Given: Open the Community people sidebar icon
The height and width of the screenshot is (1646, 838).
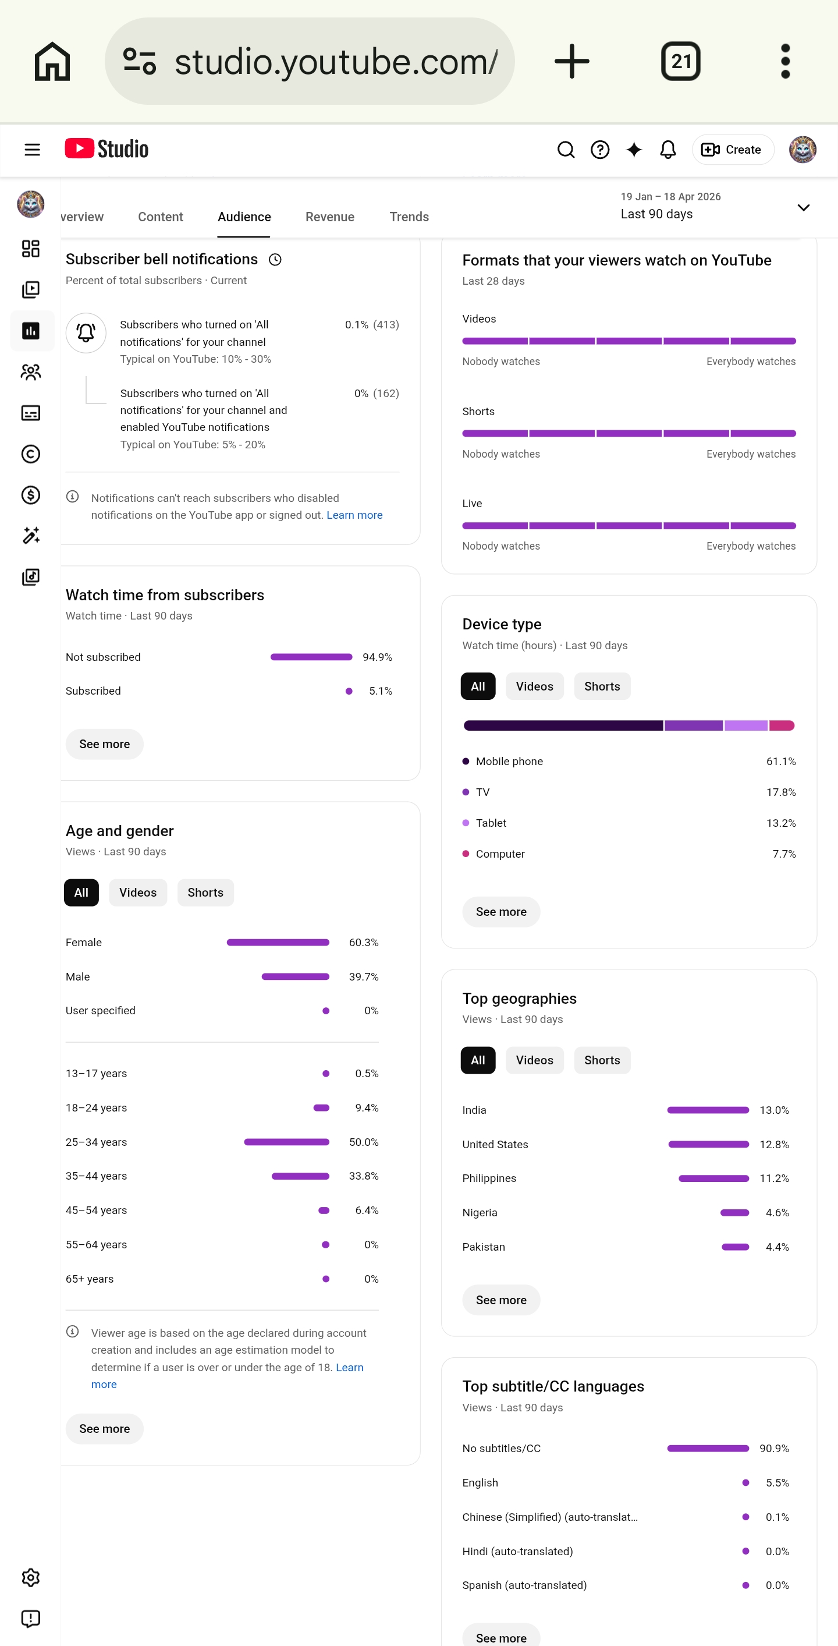Looking at the screenshot, I should coord(31,372).
